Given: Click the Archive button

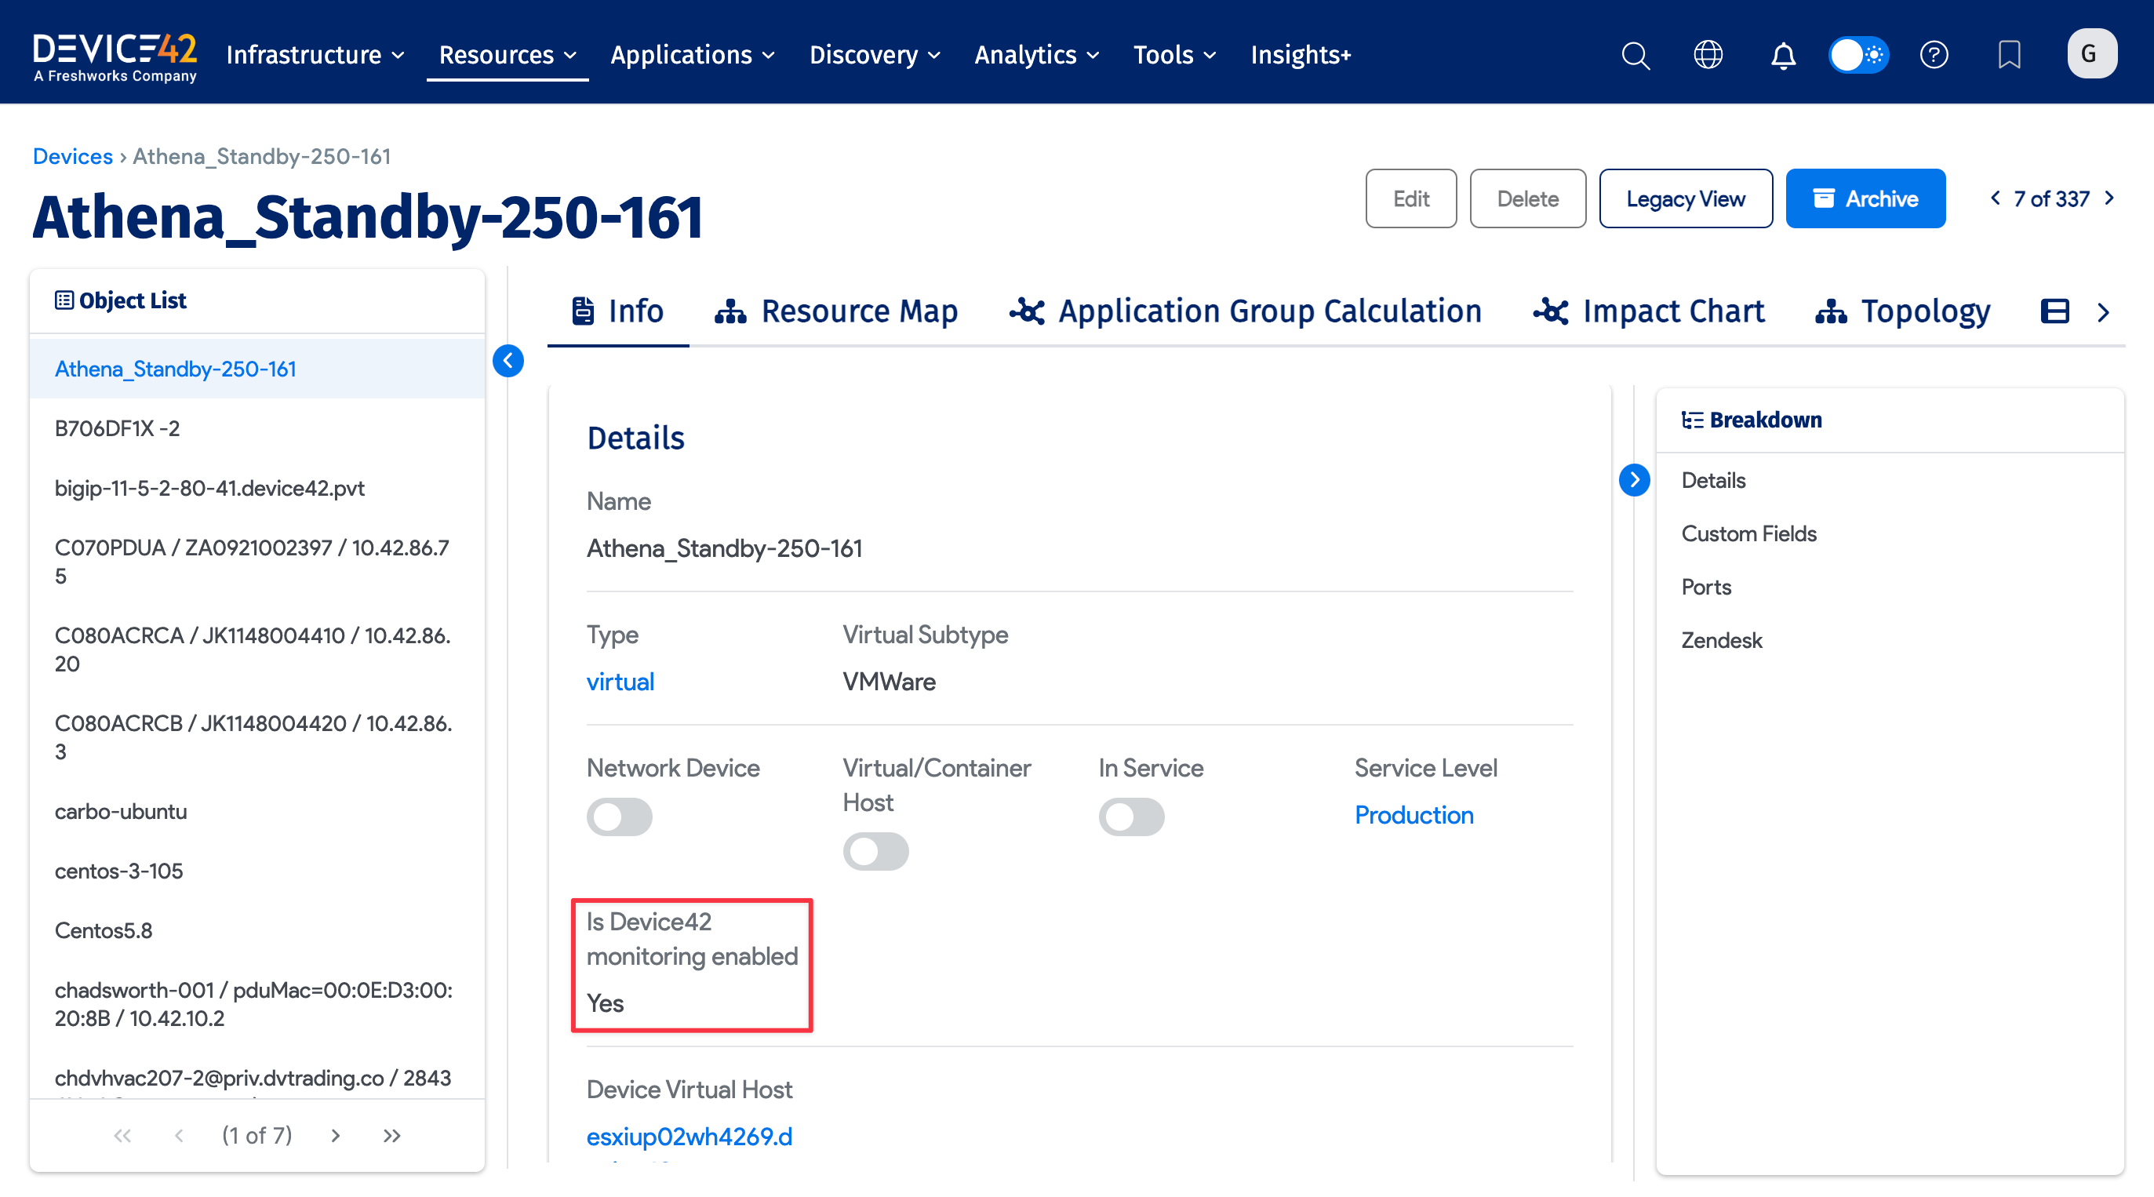Looking at the screenshot, I should tap(1865, 199).
